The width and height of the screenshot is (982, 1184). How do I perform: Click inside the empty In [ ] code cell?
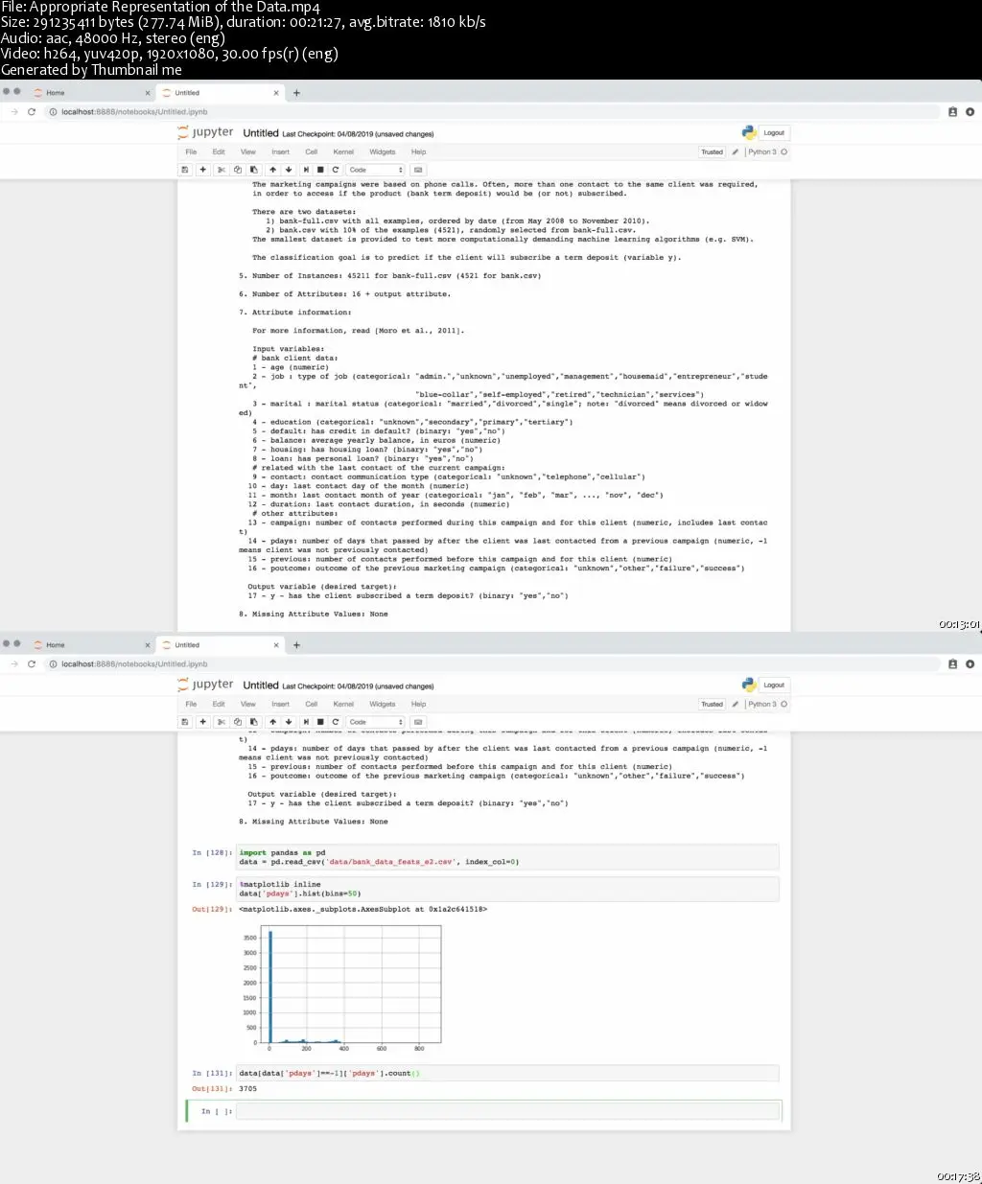tap(506, 1111)
